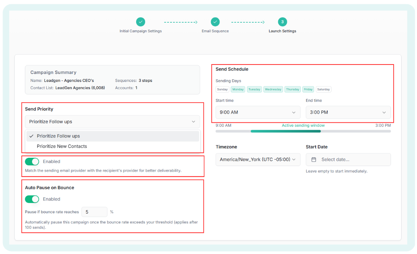Open the End time 3:00 PM dropdown

click(x=348, y=112)
